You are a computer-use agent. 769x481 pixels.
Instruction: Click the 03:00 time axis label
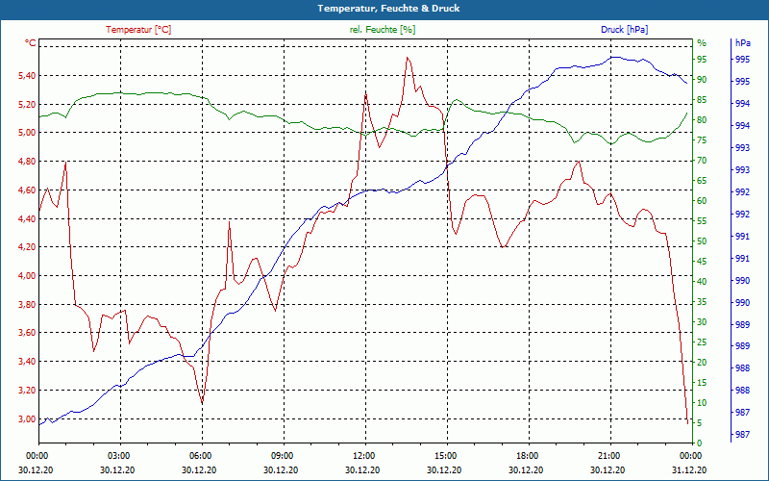(x=117, y=455)
